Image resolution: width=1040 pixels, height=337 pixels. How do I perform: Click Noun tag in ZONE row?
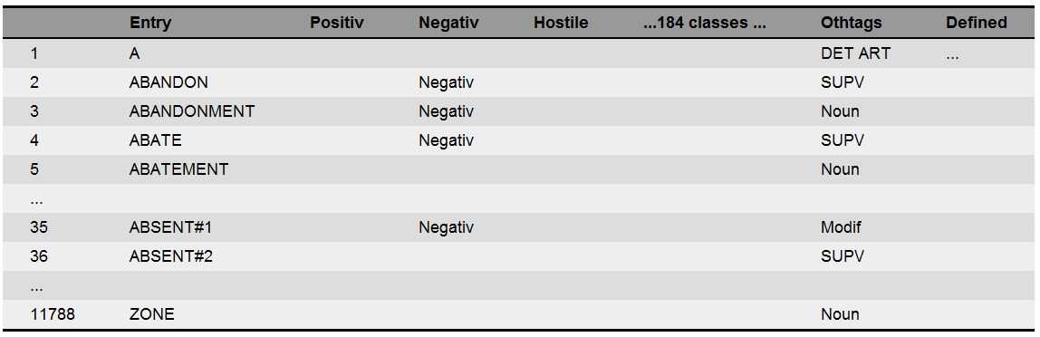pyautogui.click(x=840, y=314)
